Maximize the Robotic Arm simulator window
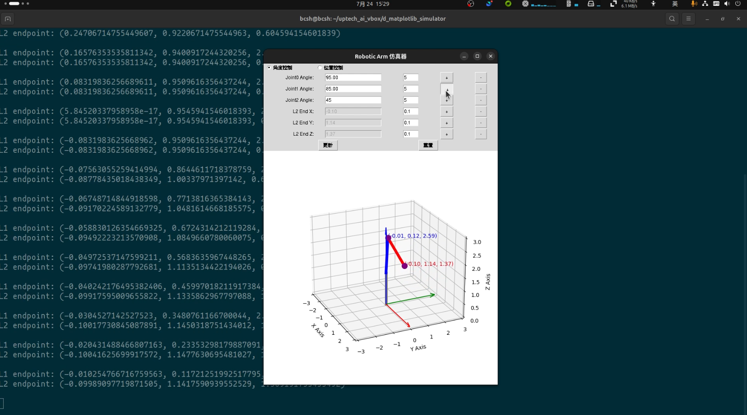The width and height of the screenshot is (747, 415). 477,56
